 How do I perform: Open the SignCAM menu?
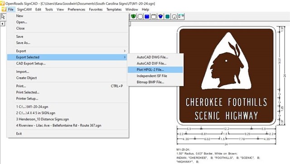coord(24,9)
